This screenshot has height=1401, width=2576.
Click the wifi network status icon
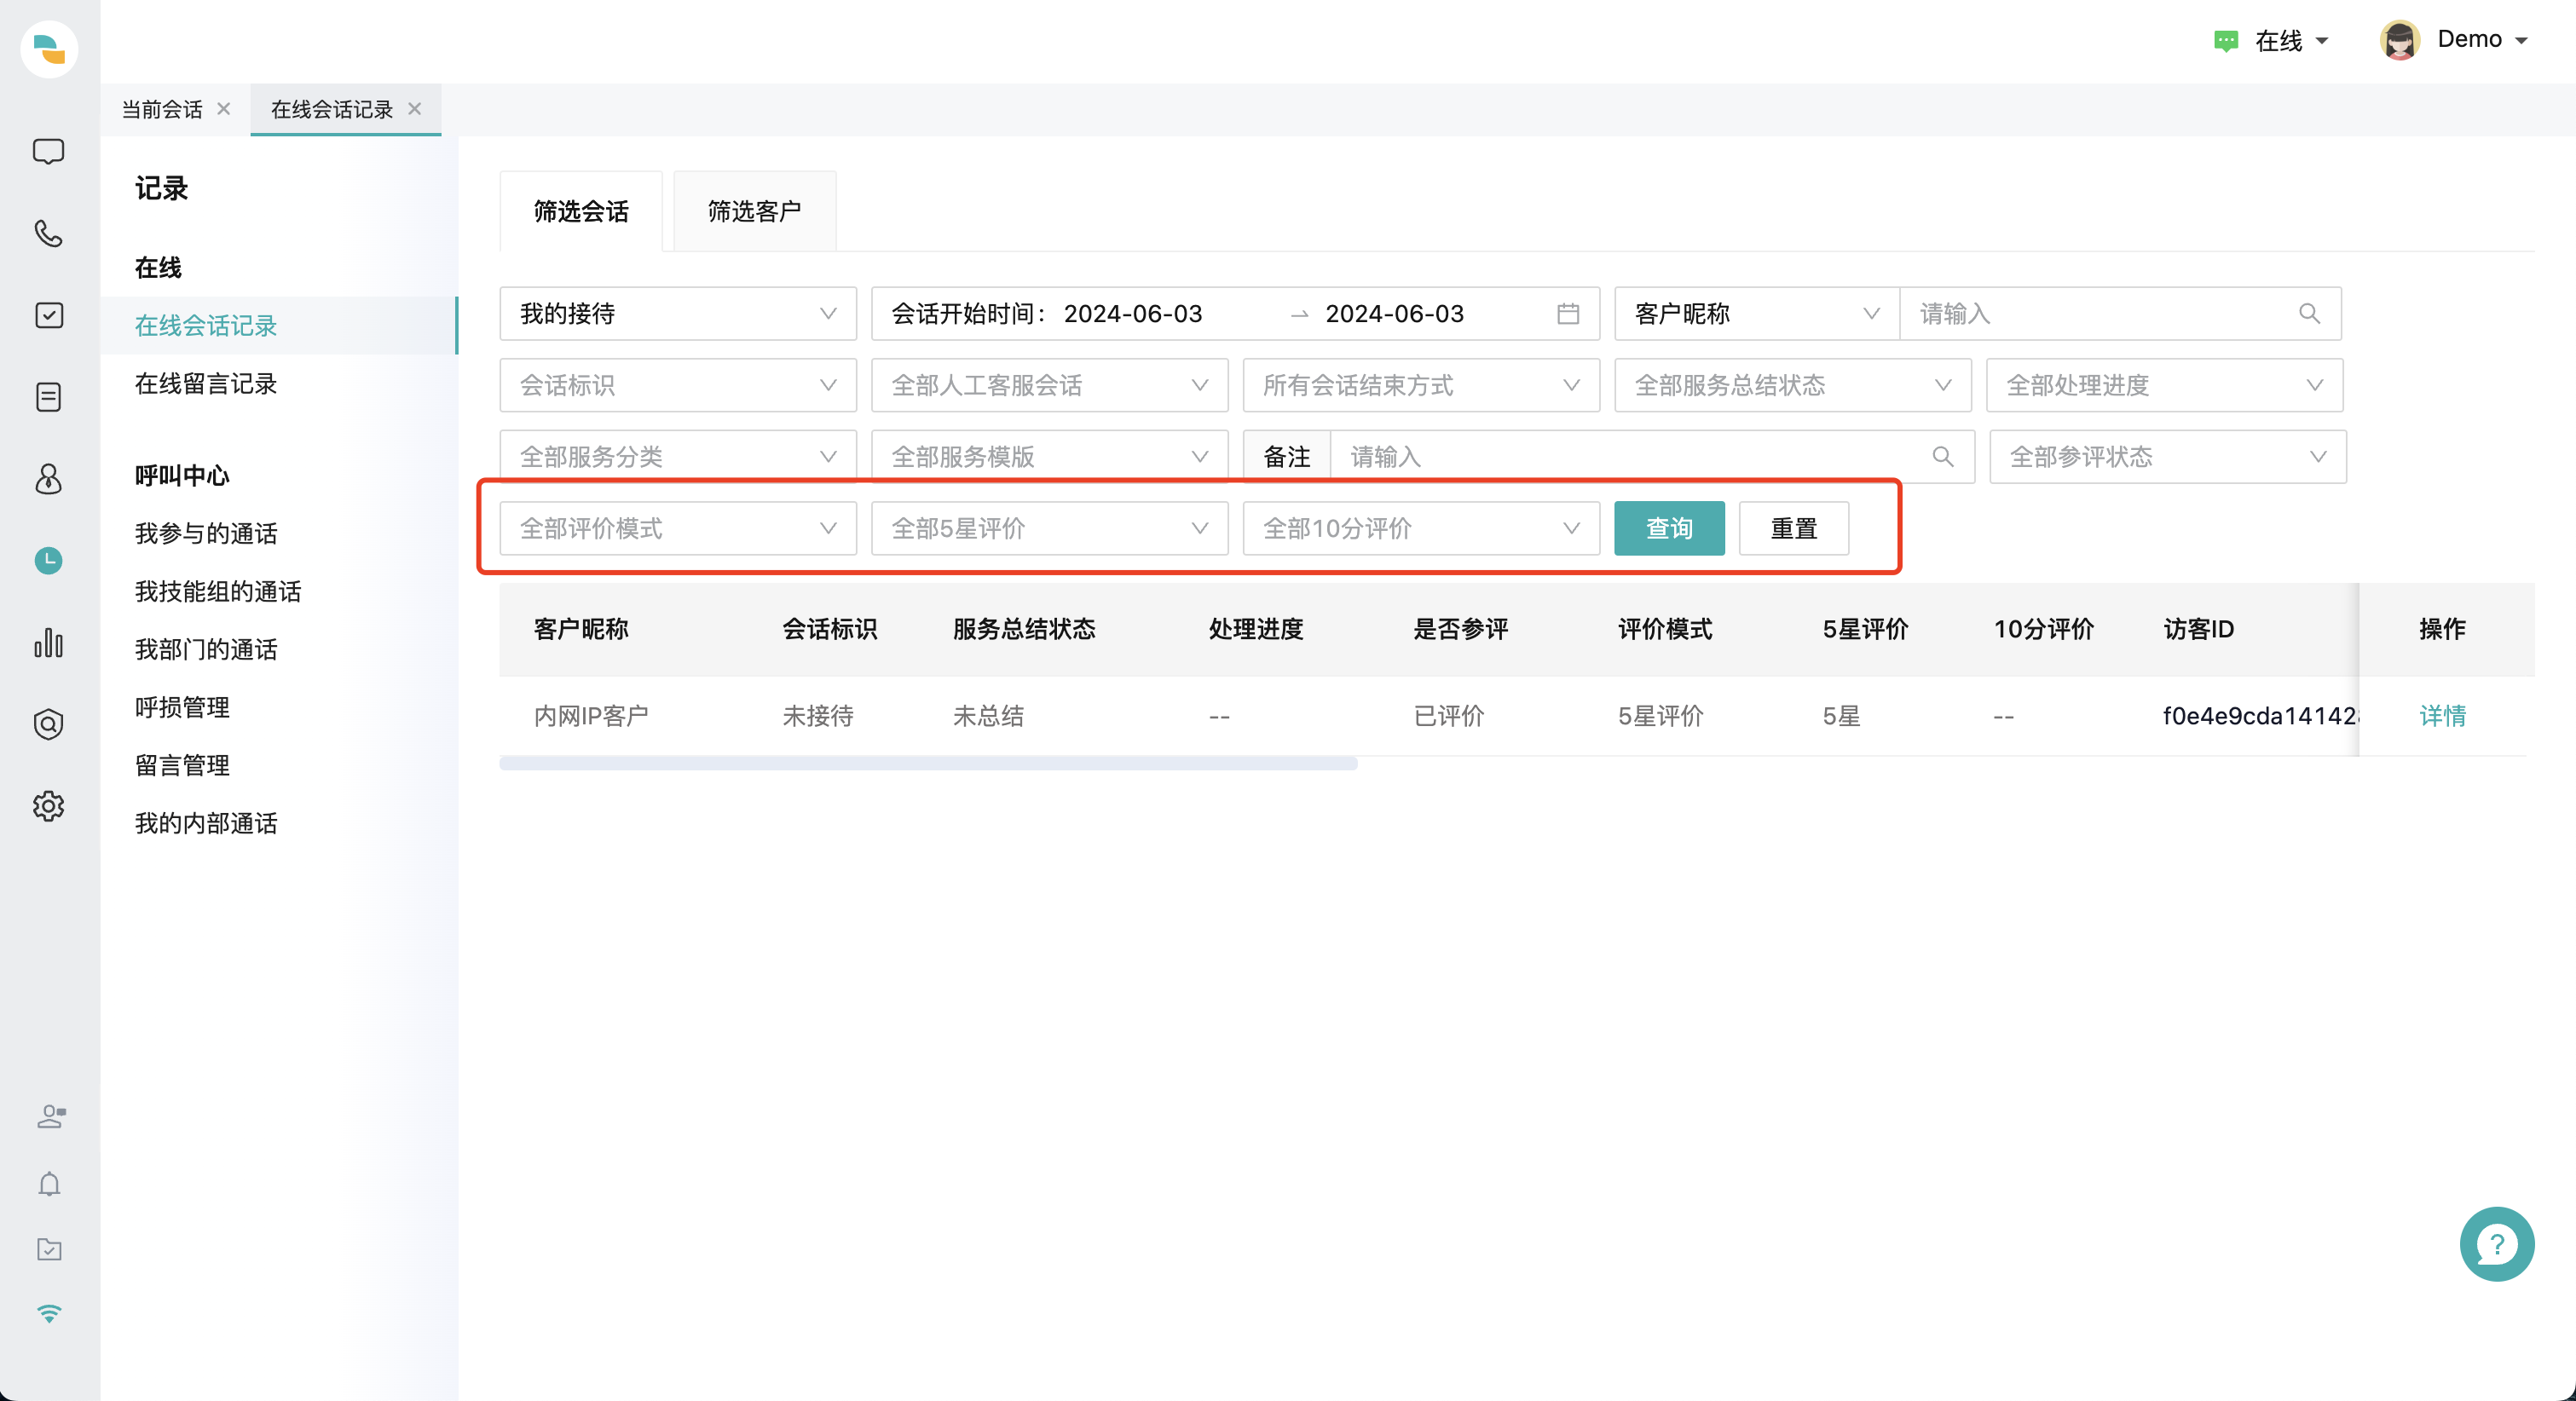tap(49, 1313)
